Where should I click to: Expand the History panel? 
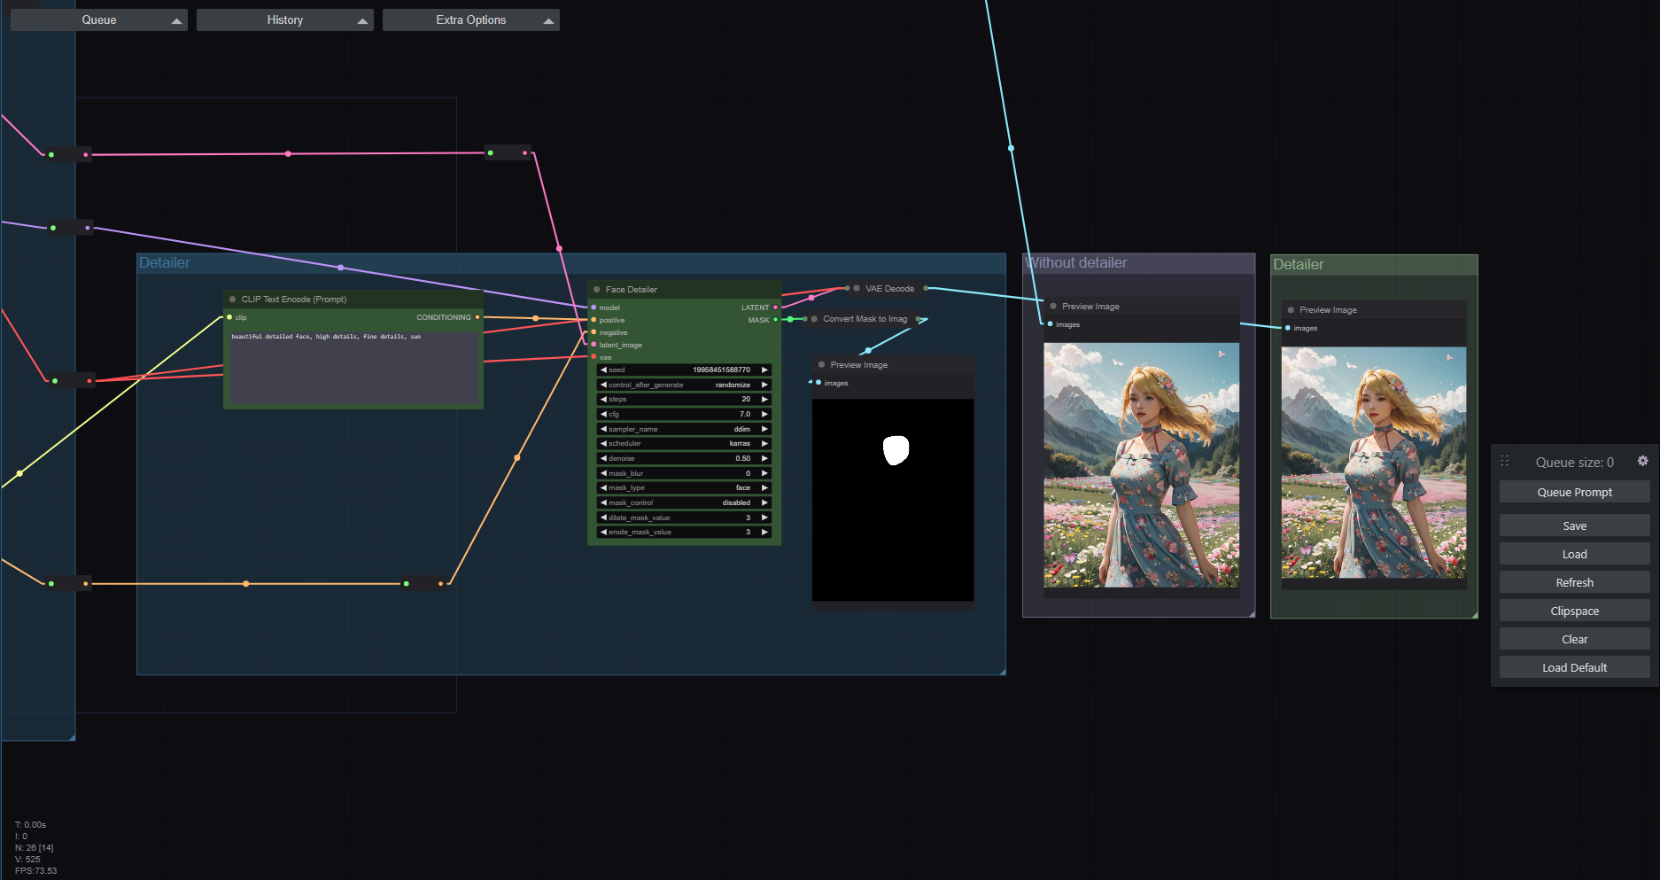(284, 20)
